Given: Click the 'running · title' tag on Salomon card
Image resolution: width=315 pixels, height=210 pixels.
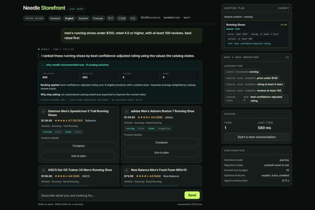Looking at the screenshot, I should (x=52, y=132).
